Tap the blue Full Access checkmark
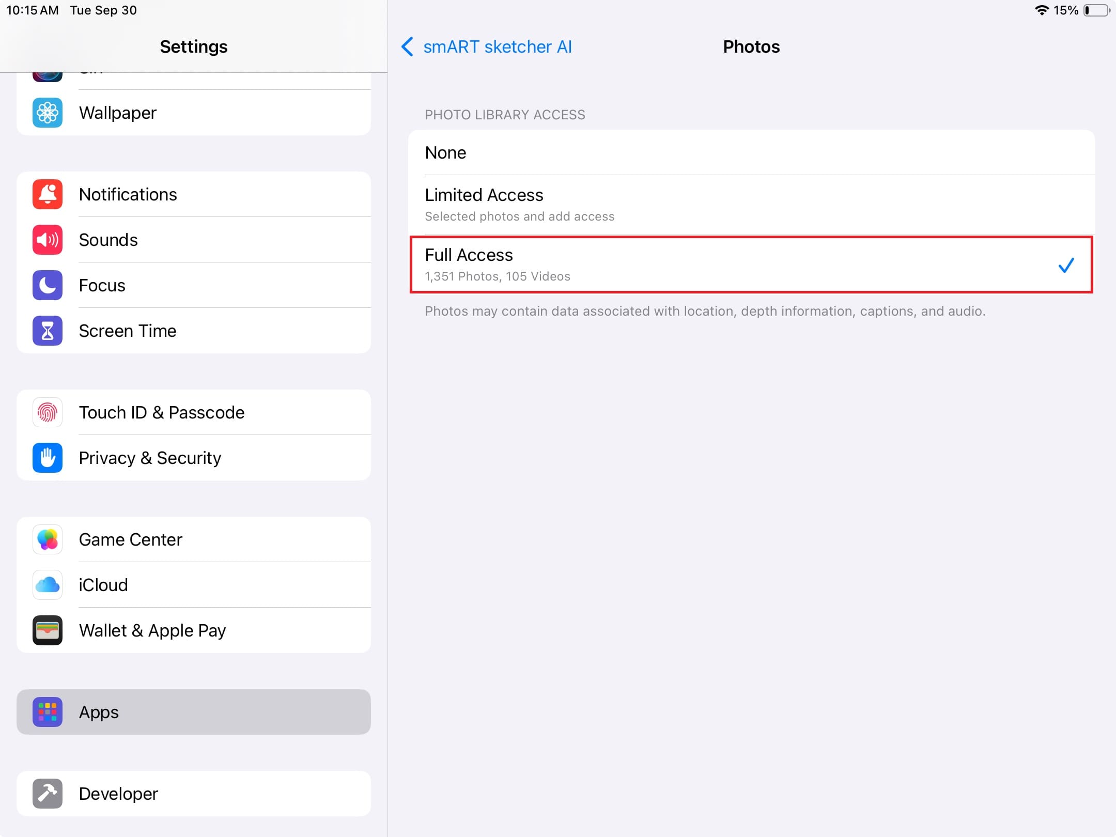The width and height of the screenshot is (1116, 837). (x=1066, y=265)
